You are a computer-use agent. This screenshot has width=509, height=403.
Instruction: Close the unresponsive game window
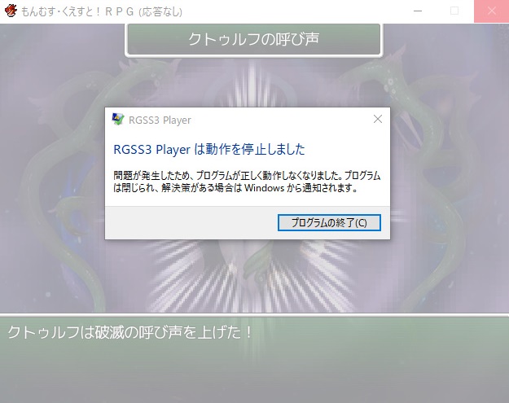[x=491, y=11]
